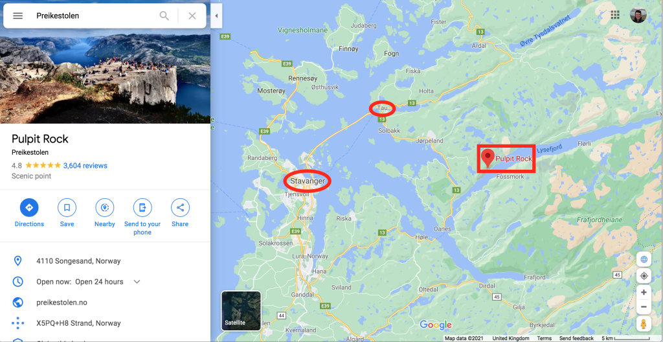Zoom out the map with minus
This screenshot has height=342, width=663.
coord(644,306)
